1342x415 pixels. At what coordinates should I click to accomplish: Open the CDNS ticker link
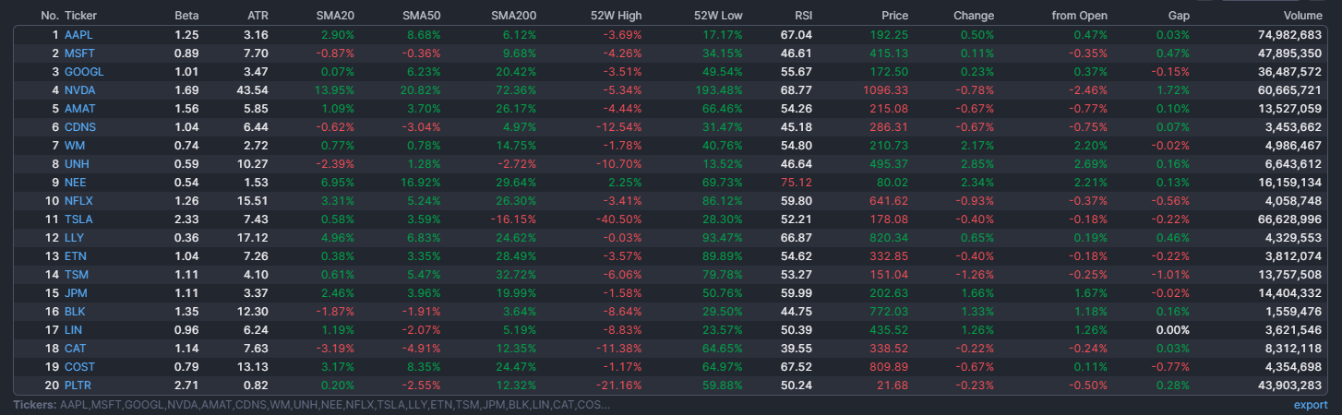click(80, 126)
